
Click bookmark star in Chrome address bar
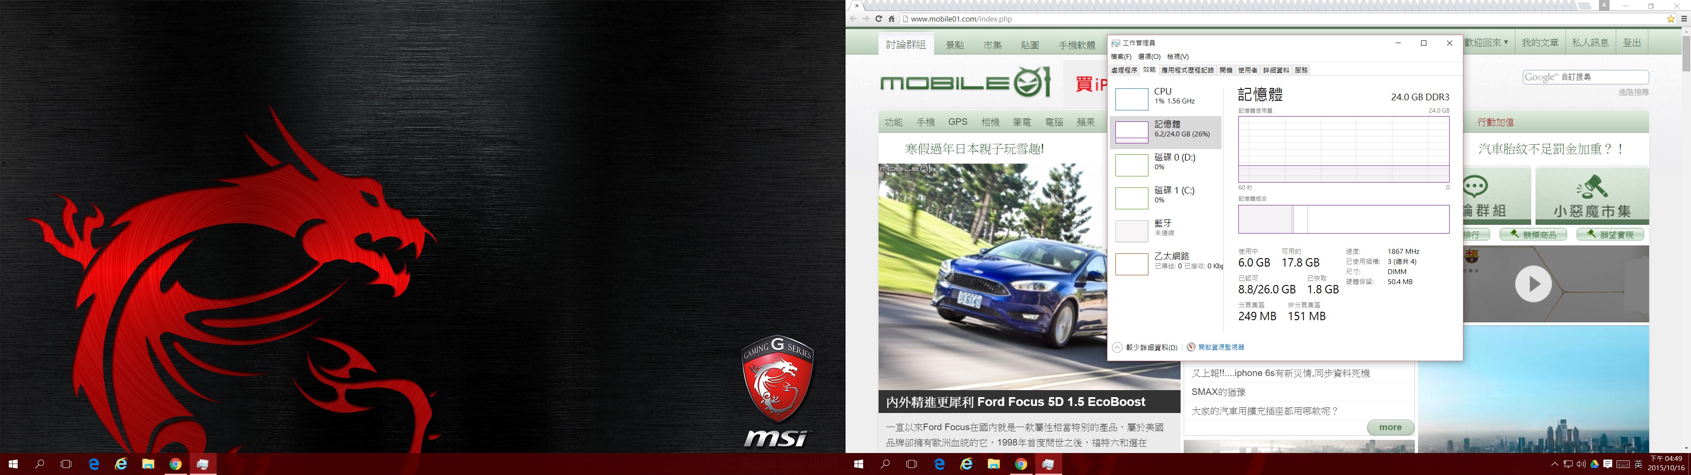coord(1671,19)
